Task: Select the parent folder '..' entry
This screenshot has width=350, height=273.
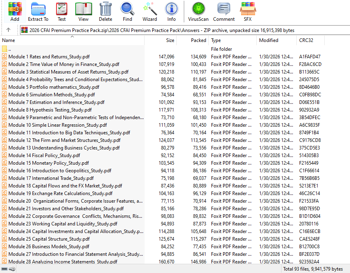Action: tap(72, 49)
